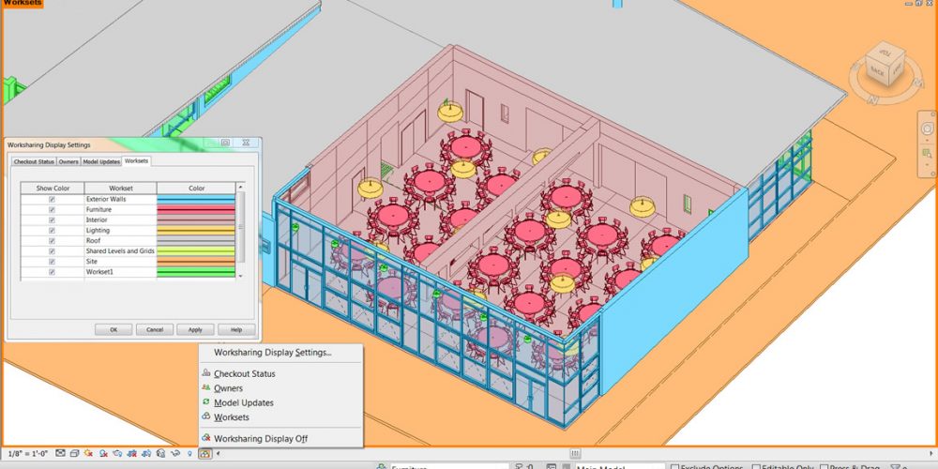
Task: Click the Cancel button
Action: click(x=155, y=329)
